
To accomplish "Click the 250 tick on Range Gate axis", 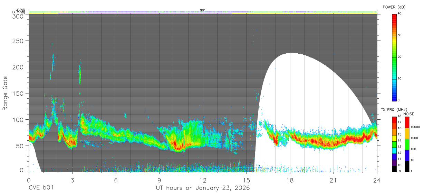I will [x=19, y=41].
